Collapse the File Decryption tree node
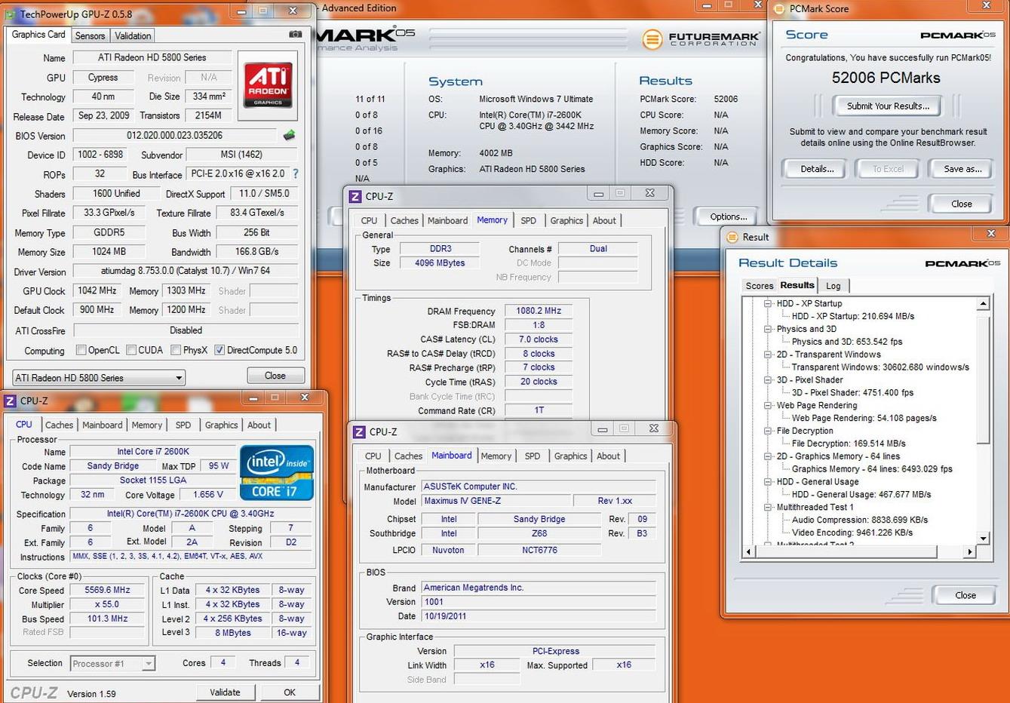 (767, 431)
